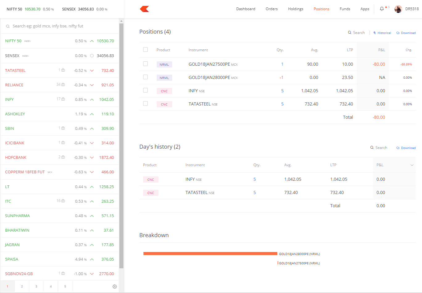The image size is (422, 293).
Task: Click the holdings briefcase icon next to ICICIBANK
Action: tap(63, 142)
